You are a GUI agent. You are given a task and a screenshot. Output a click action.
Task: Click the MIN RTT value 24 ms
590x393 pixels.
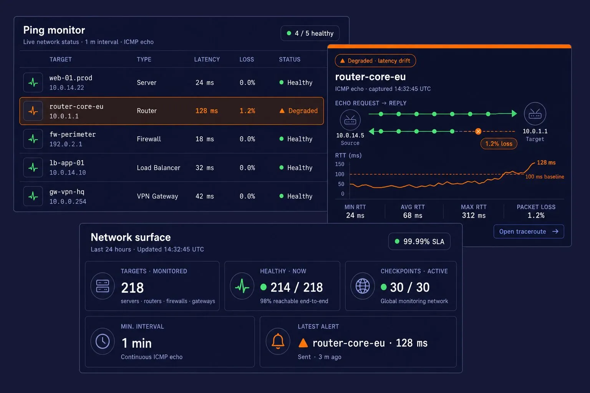click(355, 215)
